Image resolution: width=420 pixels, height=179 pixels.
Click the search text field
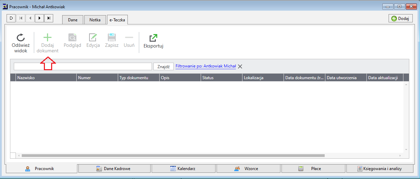(83, 66)
